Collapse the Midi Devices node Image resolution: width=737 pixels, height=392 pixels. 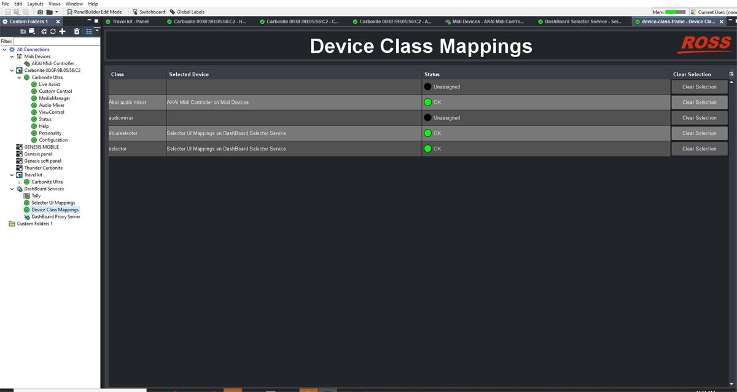(12, 57)
